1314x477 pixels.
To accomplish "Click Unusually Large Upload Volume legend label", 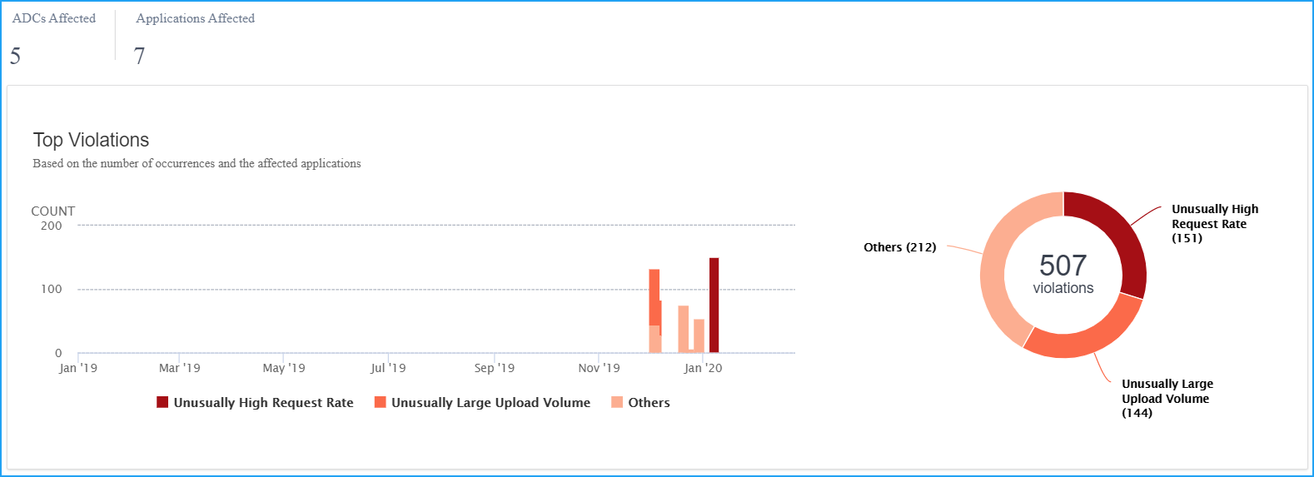I will [490, 403].
